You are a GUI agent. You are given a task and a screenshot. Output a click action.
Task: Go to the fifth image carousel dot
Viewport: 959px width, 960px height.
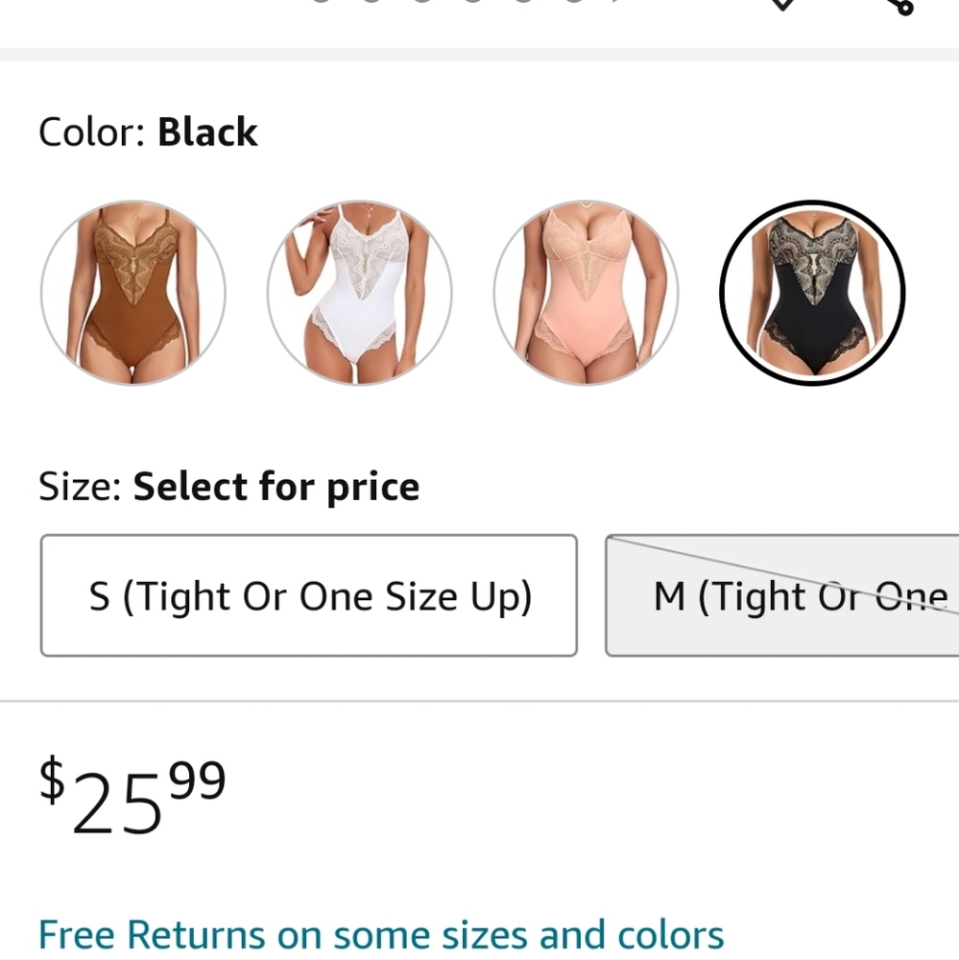pyautogui.click(x=523, y=1)
